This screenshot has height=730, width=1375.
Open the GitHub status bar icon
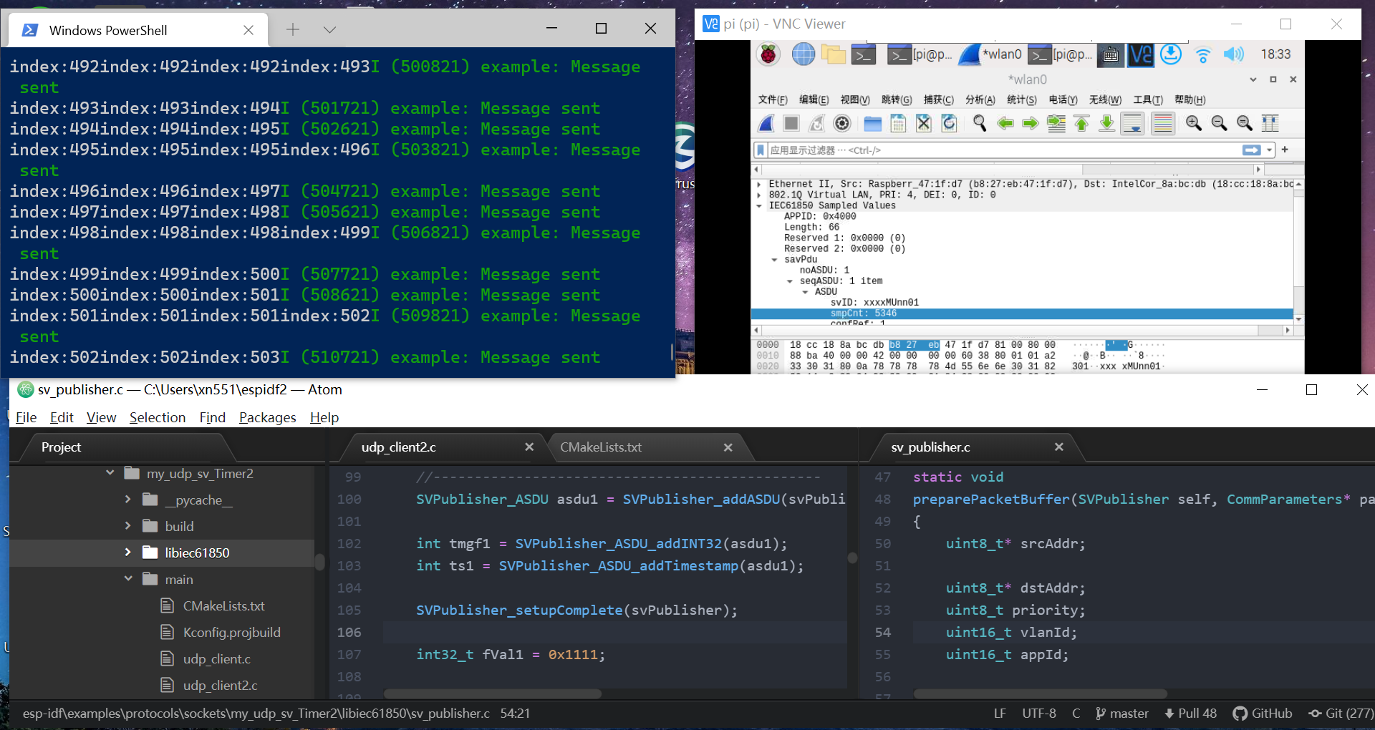[x=1263, y=714]
